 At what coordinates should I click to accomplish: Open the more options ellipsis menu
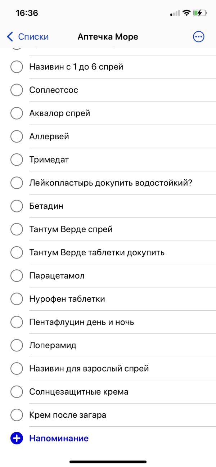[x=198, y=36]
